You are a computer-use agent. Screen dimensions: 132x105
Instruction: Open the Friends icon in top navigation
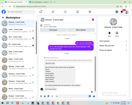click(53, 12)
